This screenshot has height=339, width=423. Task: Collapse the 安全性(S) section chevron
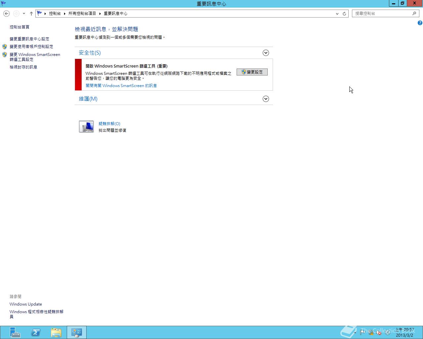tap(266, 53)
